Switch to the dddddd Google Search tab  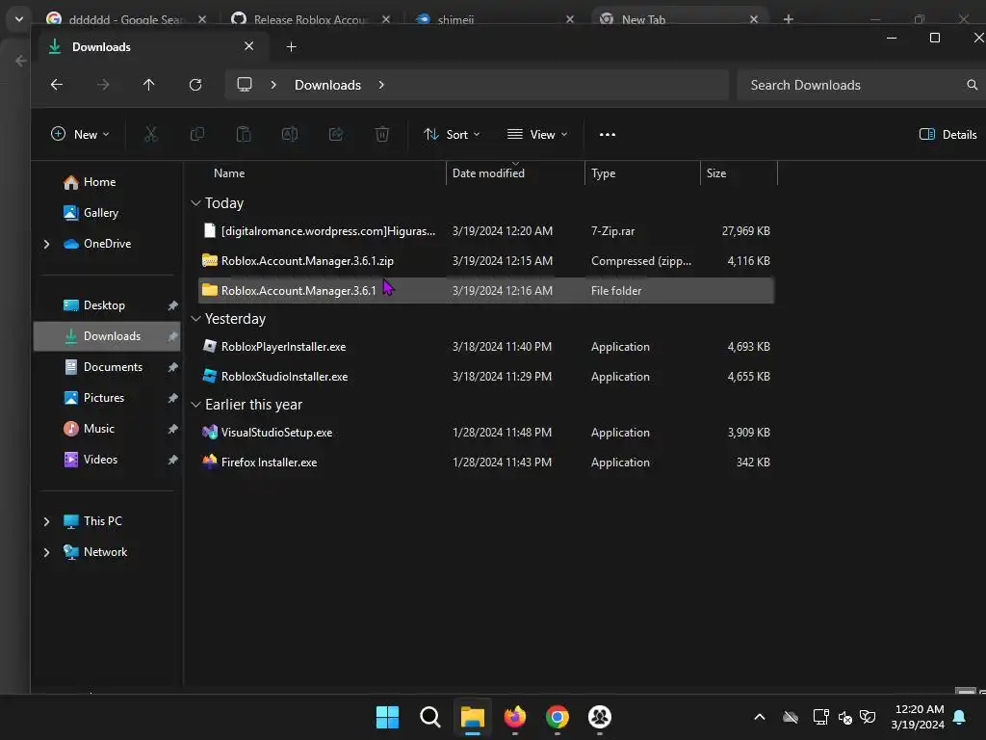click(126, 19)
